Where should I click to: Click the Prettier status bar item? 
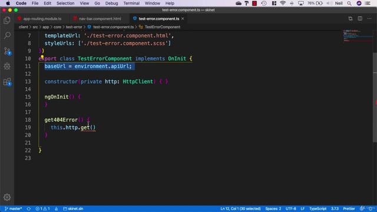point(349,208)
